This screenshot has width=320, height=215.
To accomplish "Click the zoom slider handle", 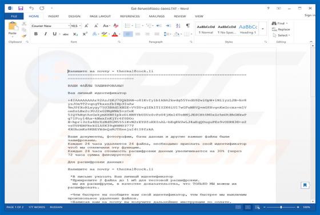I will point(281,207).
